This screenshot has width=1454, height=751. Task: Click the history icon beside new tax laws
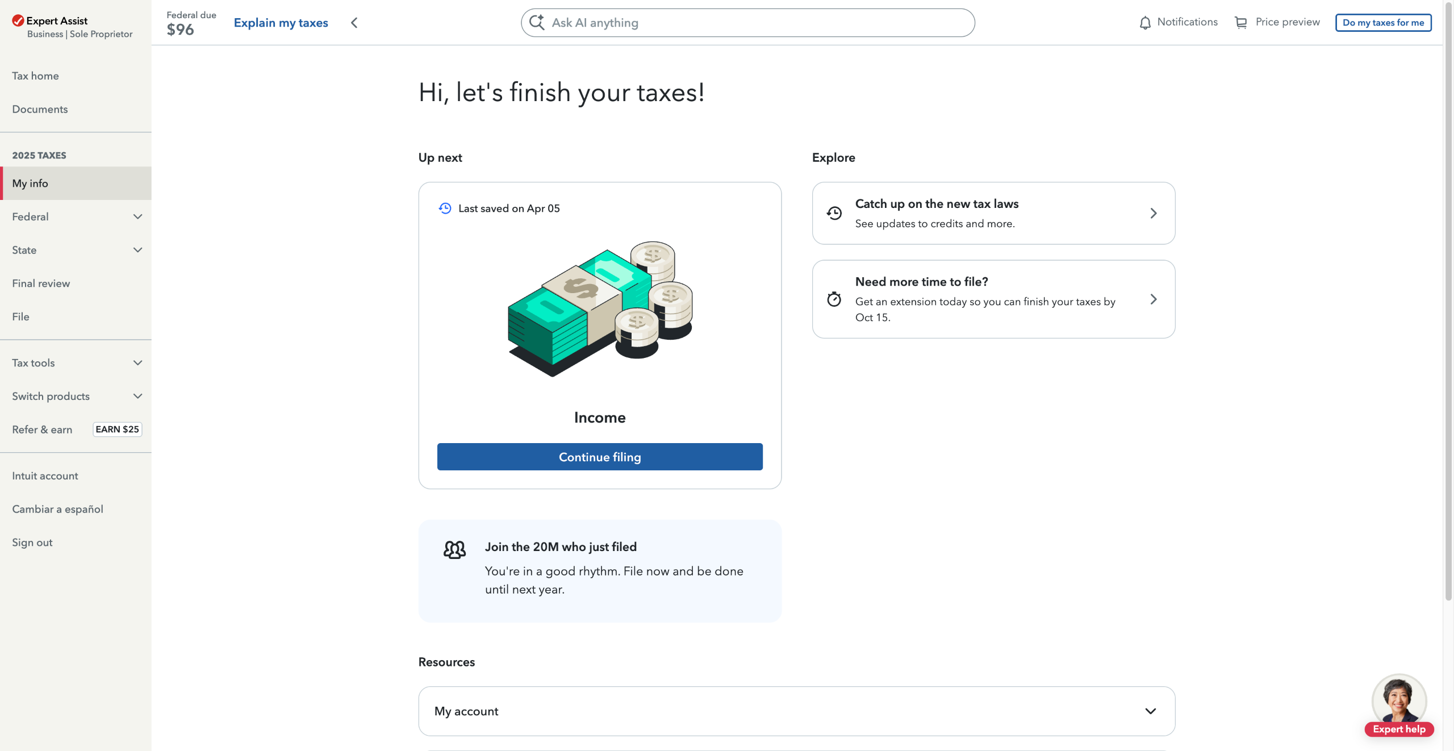[x=834, y=213]
